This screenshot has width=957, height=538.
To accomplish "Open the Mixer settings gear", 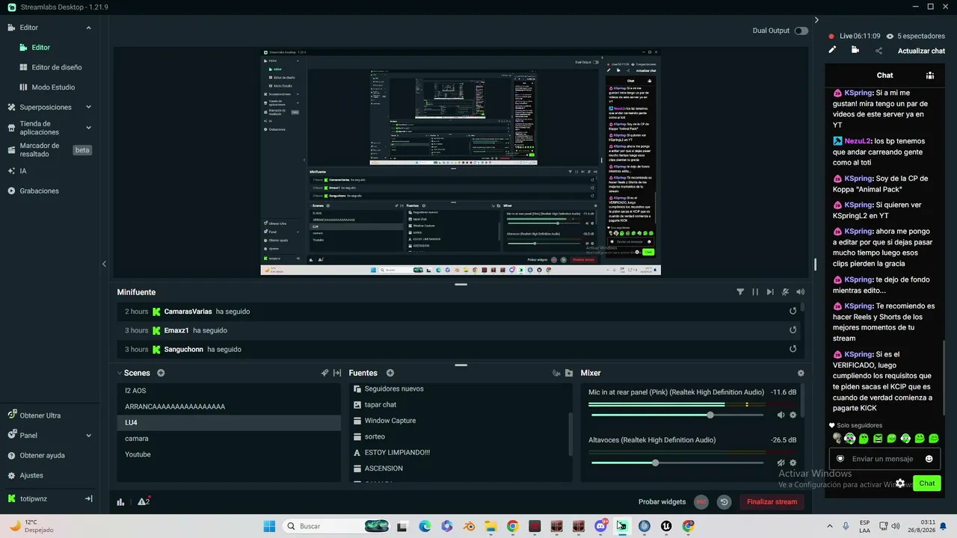I will tap(801, 373).
